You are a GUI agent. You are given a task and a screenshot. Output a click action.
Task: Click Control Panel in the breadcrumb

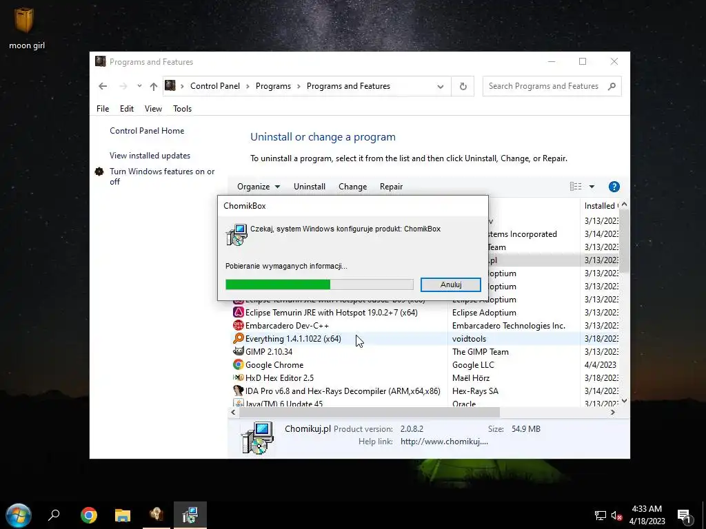215,86
